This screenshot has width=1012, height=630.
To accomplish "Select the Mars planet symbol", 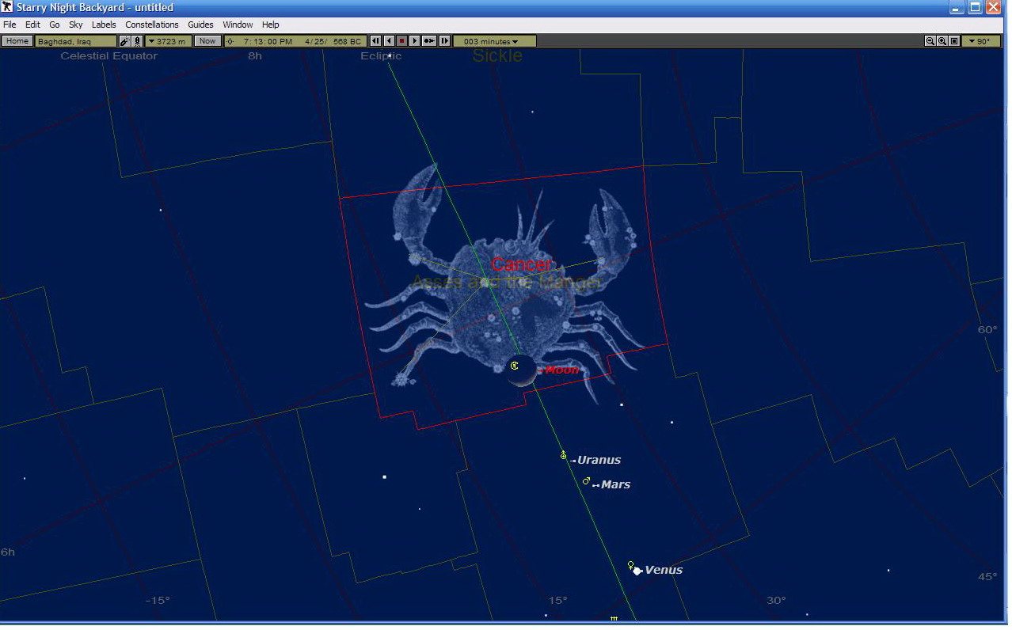I will [x=587, y=480].
